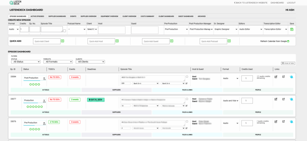Screen dimensions: 307x141
Task: Switch to the Supplier Dashboard tab
Action: (57, 16)
